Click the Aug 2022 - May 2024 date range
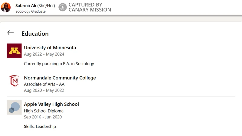 pos(44,54)
